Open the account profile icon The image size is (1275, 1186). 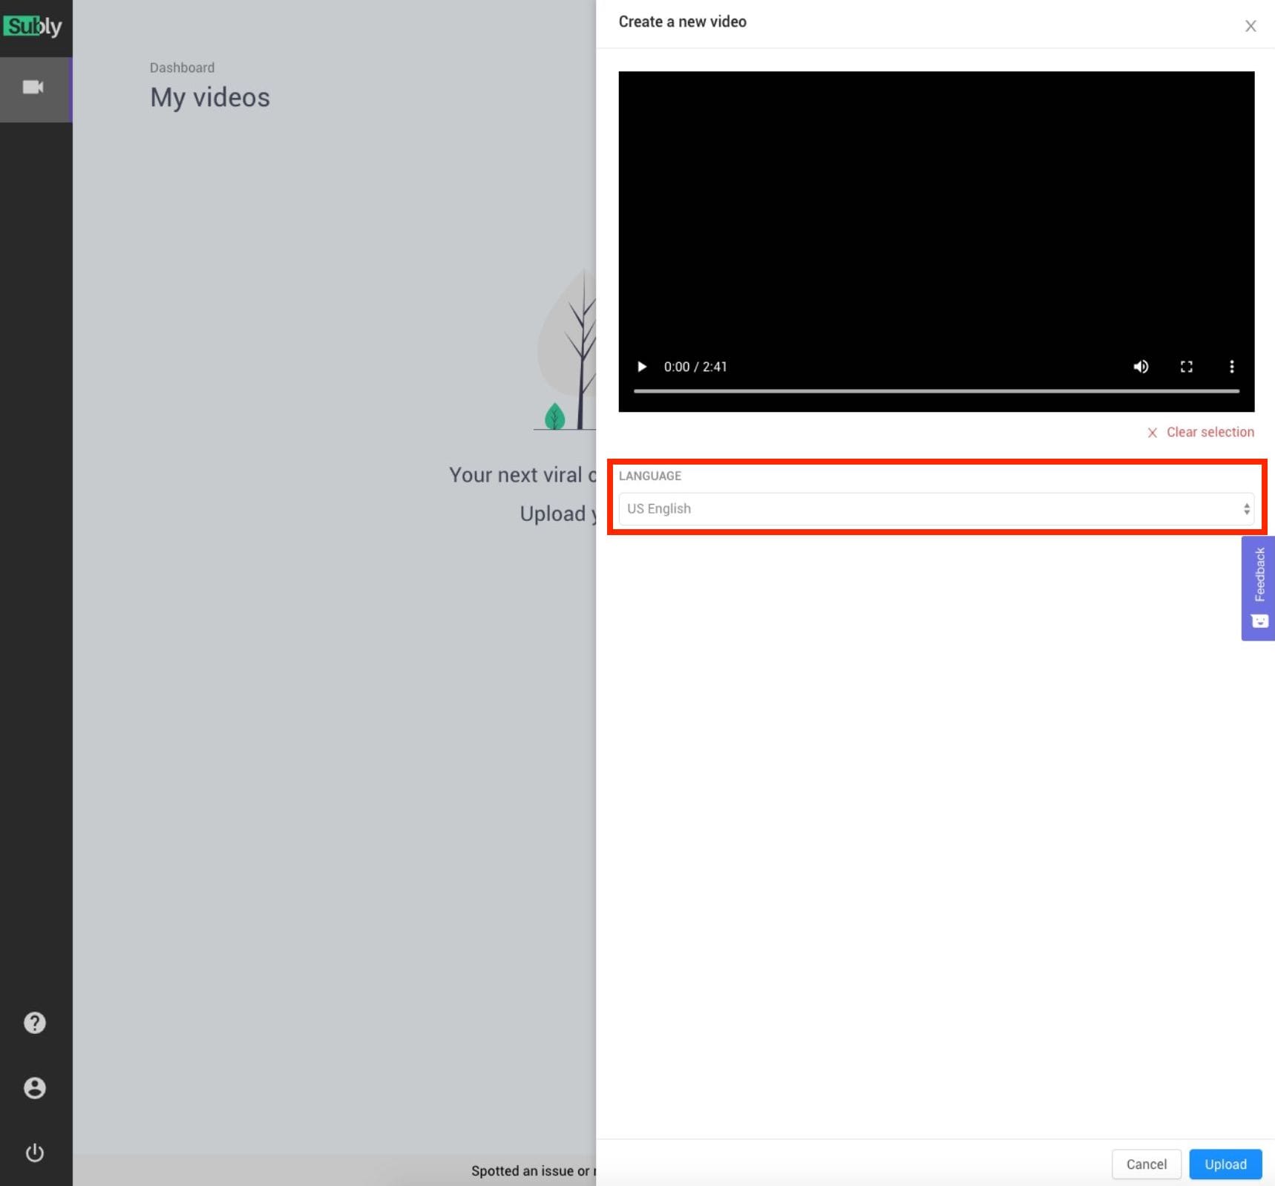[34, 1088]
